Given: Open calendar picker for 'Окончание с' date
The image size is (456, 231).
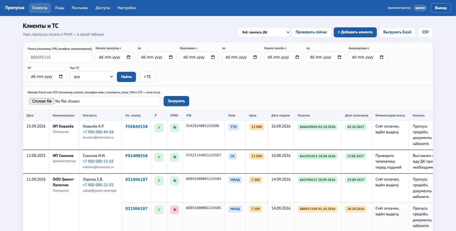Looking at the screenshot, I should tap(213, 57).
